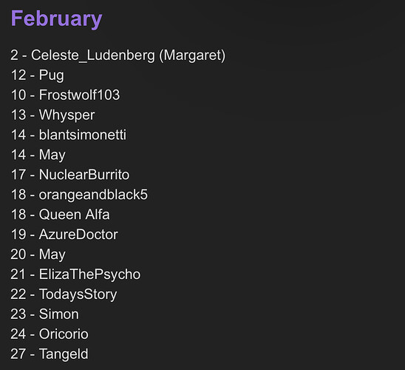Click the TodaysStory name
Viewport: 405px width, 370px height.
tap(78, 295)
